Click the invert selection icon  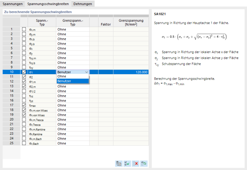tap(144, 164)
